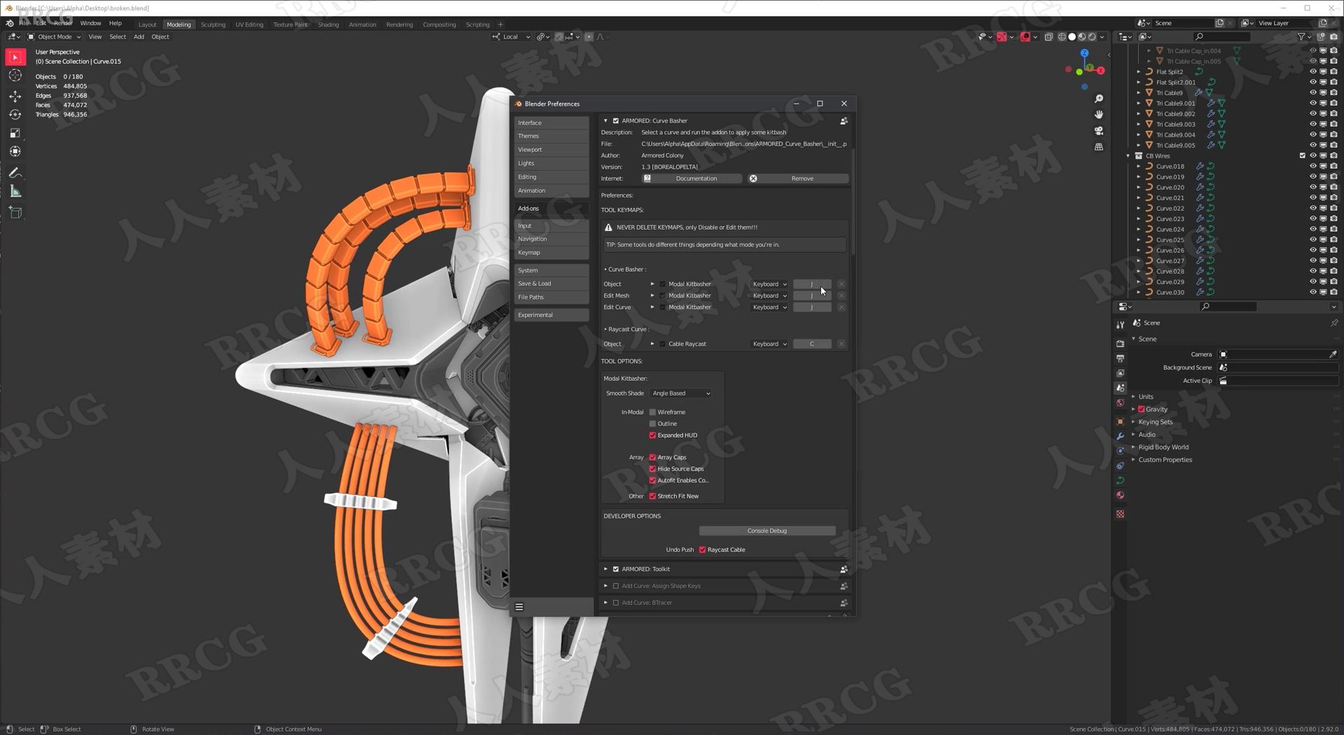Toggle camera view icon in viewport
1344x735 pixels.
pyautogui.click(x=1099, y=131)
